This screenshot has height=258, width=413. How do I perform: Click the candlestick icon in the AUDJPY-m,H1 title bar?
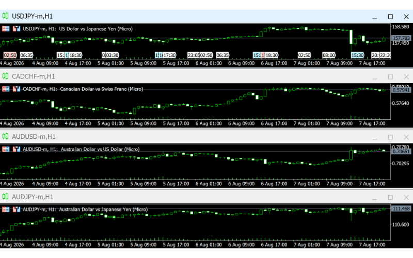(5, 197)
